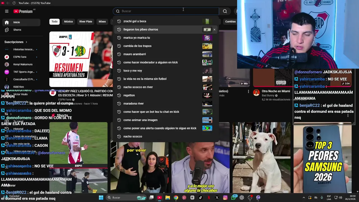Show hidden system tray icons
This screenshot has width=359, height=202.
coord(304,198)
